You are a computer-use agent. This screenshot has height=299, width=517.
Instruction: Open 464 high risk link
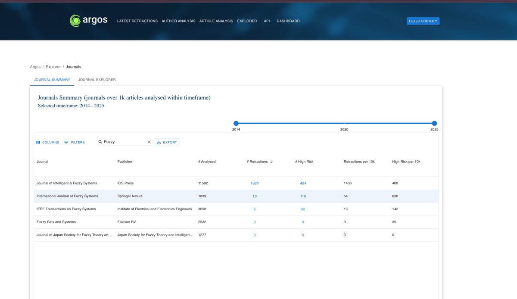click(303, 183)
